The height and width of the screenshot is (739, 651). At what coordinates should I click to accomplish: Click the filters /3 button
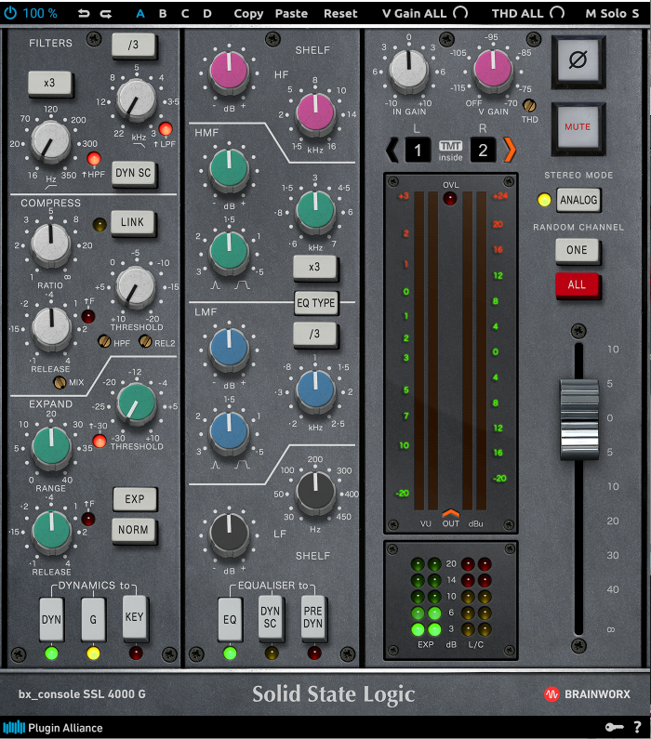133,45
